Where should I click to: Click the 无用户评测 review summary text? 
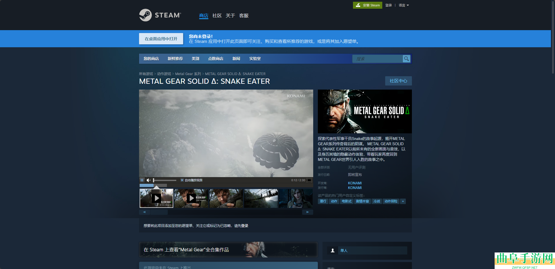click(x=357, y=168)
